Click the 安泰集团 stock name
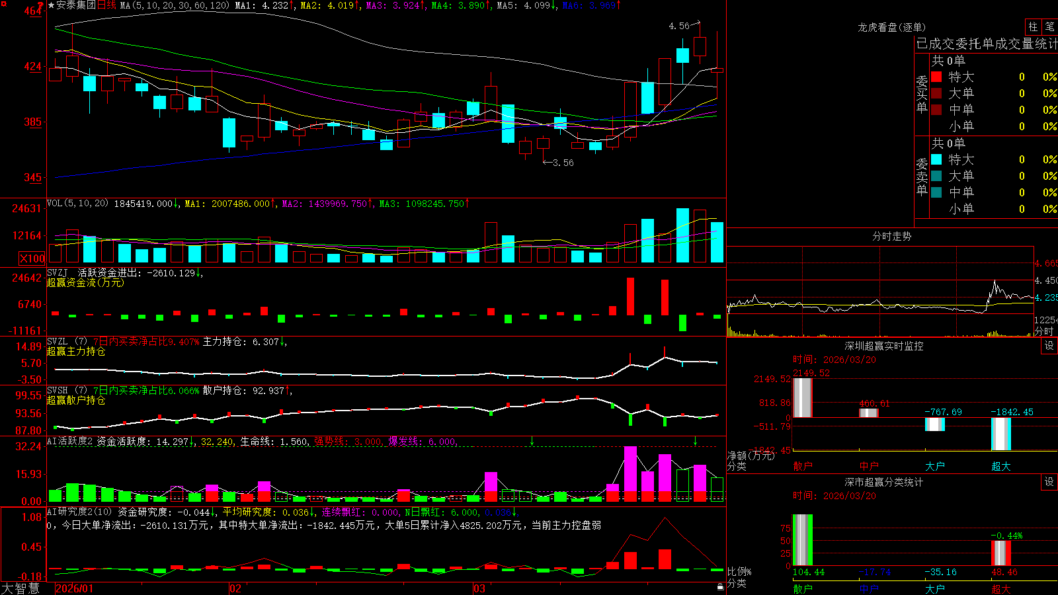 (x=76, y=5)
